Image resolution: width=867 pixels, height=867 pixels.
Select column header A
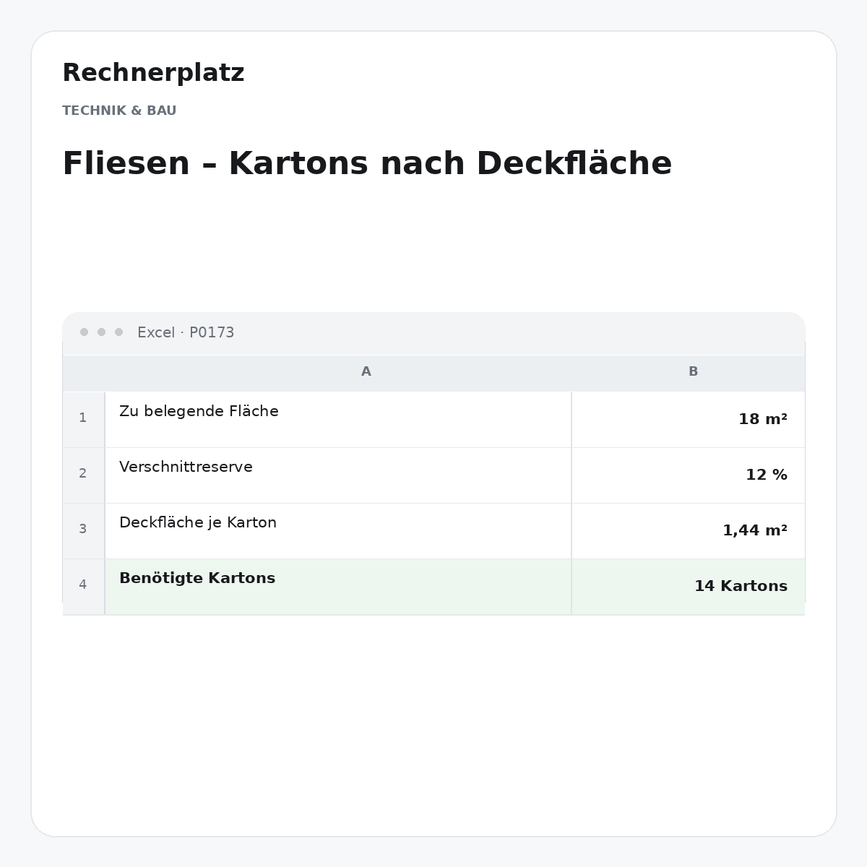pyautogui.click(x=366, y=371)
